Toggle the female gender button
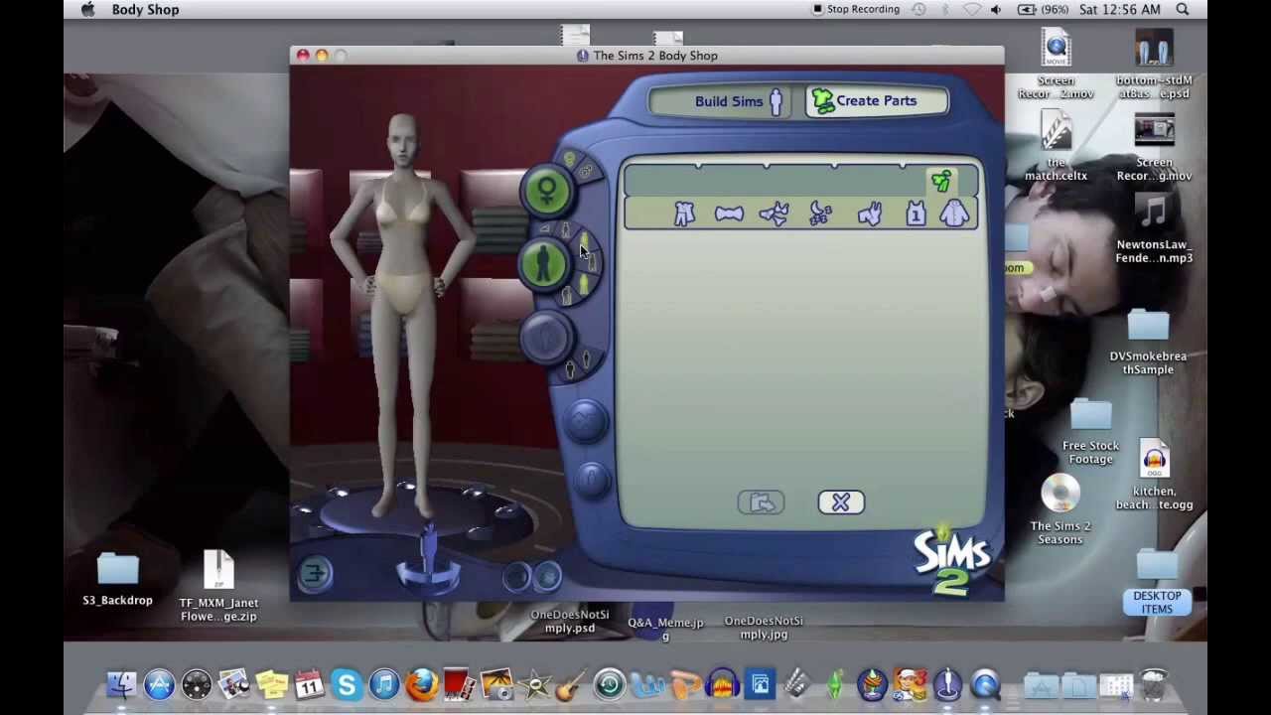The height and width of the screenshot is (715, 1271). [547, 191]
